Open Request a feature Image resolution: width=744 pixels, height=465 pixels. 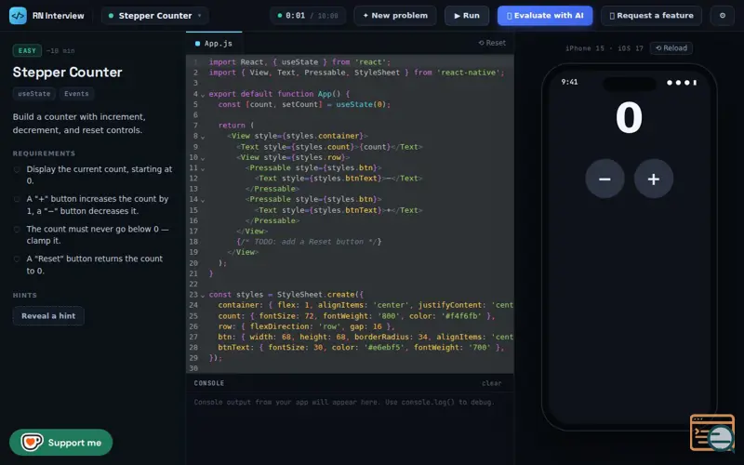(x=651, y=16)
